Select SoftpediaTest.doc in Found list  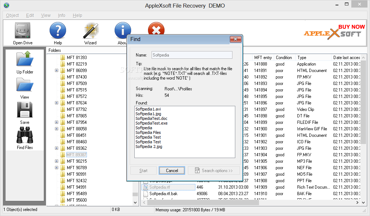click(x=151, y=118)
